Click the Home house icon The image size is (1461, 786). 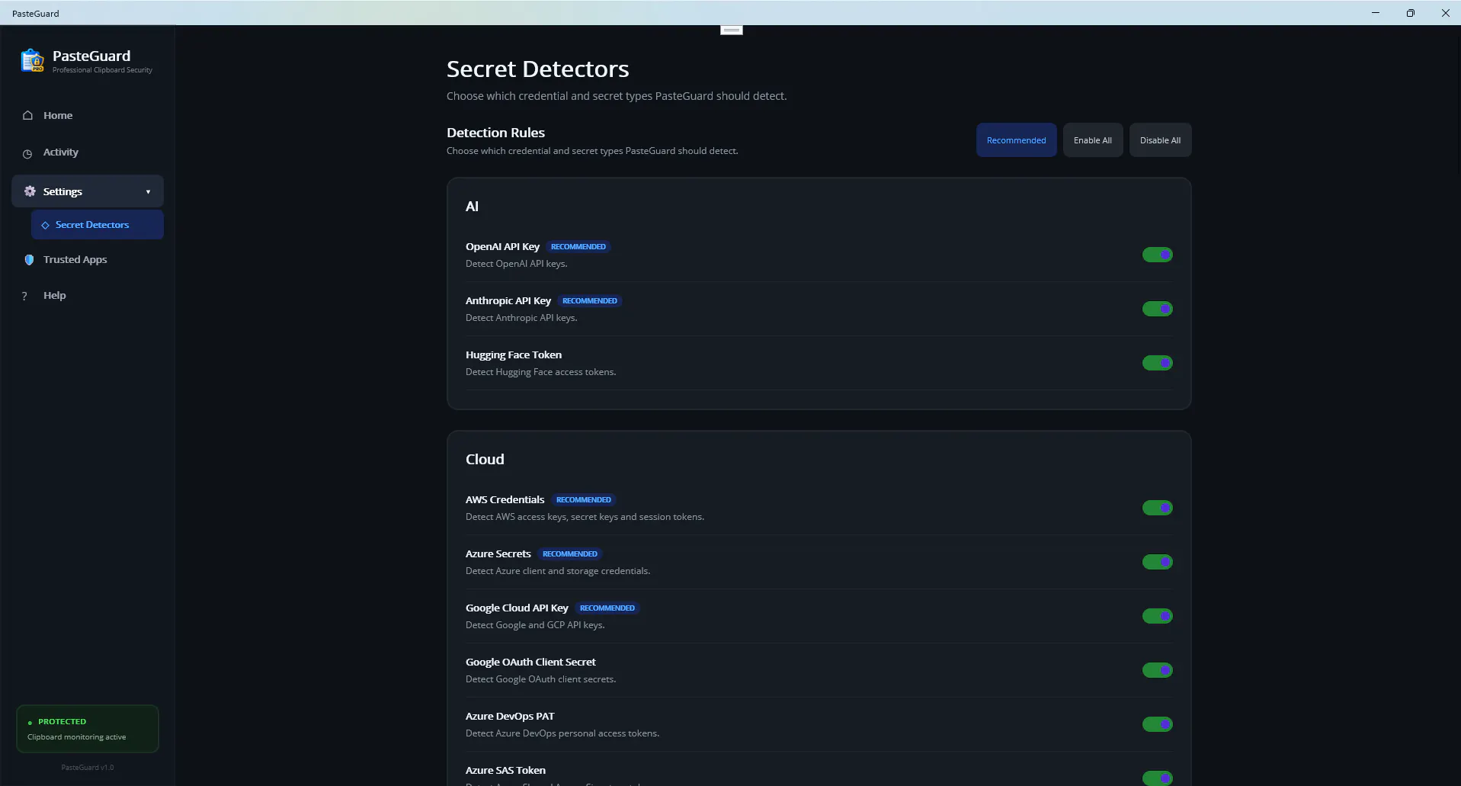(x=27, y=116)
